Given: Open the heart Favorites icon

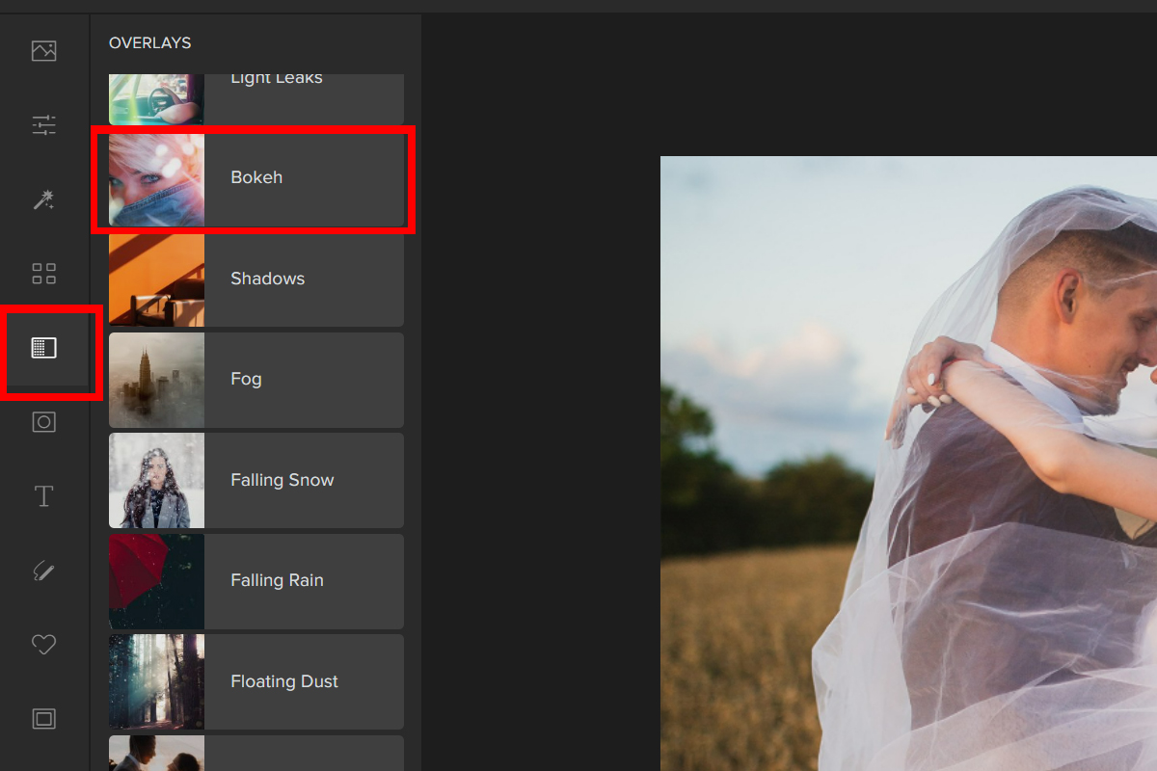Looking at the screenshot, I should pos(44,645).
